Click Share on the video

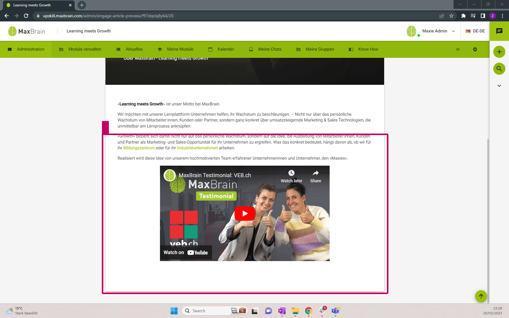coord(315,177)
